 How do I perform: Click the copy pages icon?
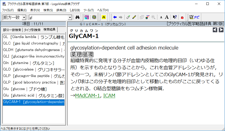coord(142,17)
